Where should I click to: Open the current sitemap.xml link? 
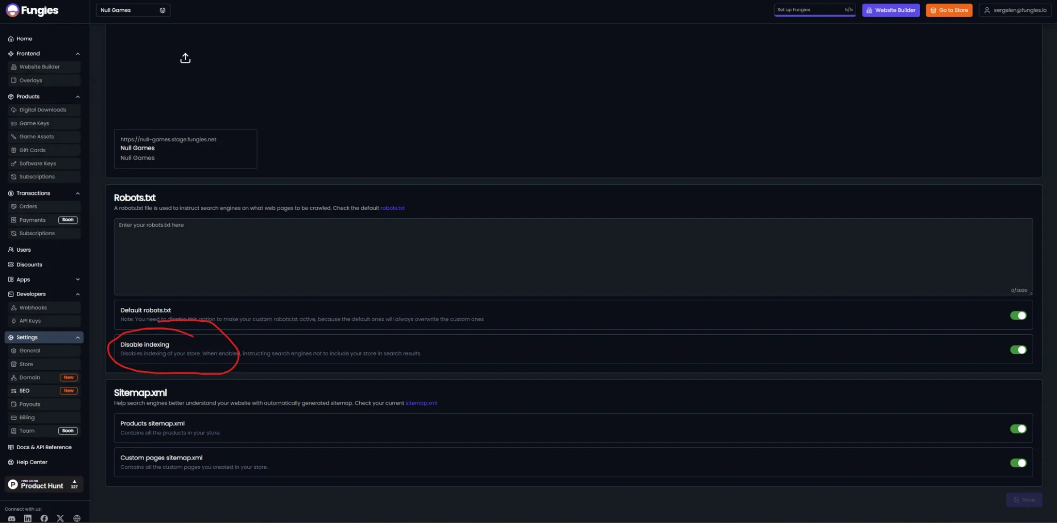point(421,403)
